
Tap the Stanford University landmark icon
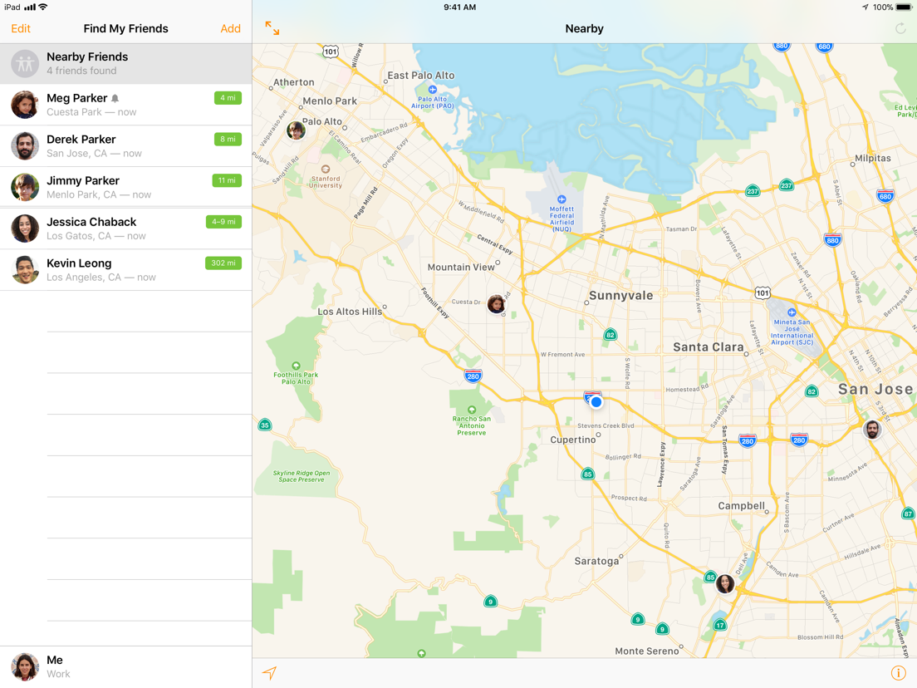[325, 169]
